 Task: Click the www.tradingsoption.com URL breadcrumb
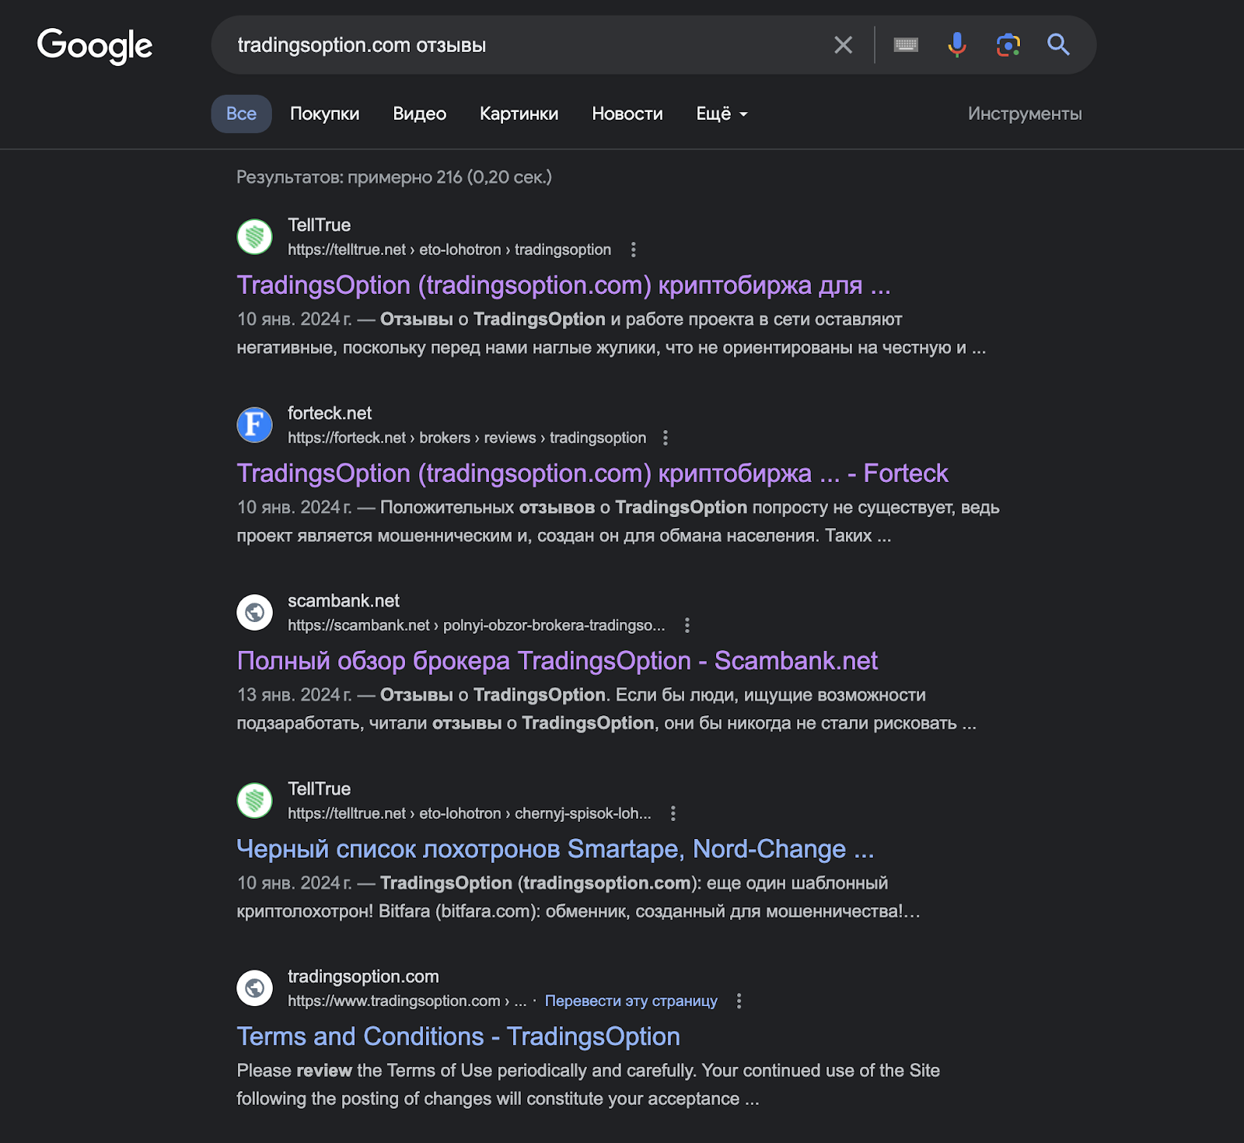tap(407, 1001)
